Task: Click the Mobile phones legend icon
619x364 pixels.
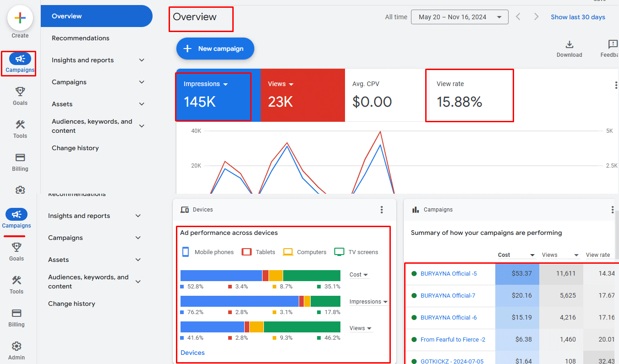Action: point(186,252)
